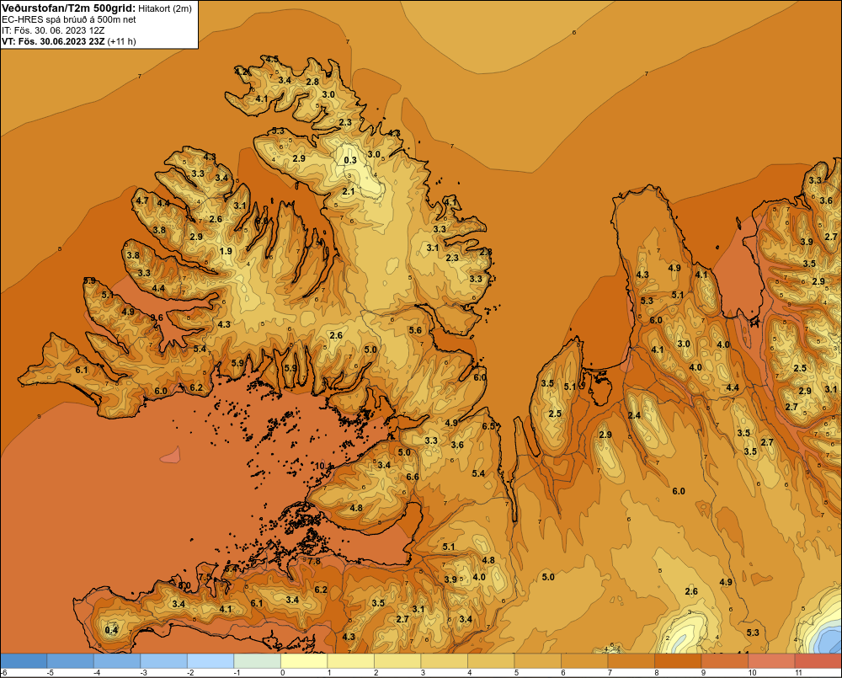Click the 'VT: Fös. 30.06.2023 23Z' line
Viewport: 842px width, 678px height.
pos(53,41)
